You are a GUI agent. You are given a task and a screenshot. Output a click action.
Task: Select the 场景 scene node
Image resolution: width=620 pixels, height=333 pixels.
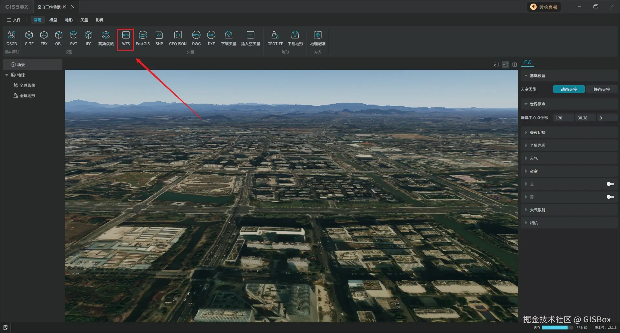tap(33, 65)
